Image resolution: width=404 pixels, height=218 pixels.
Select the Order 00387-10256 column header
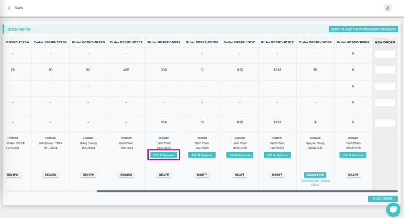coord(88,42)
